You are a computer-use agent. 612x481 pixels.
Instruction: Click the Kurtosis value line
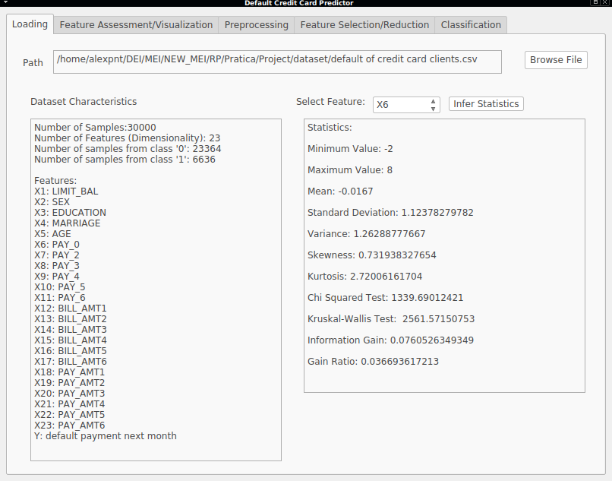tap(365, 277)
